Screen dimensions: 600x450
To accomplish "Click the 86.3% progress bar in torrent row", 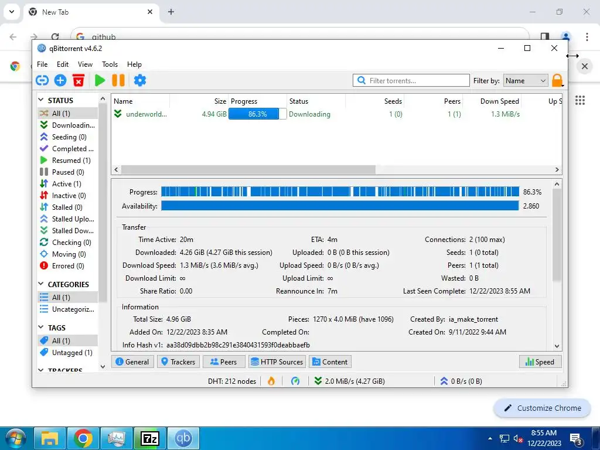I will tap(258, 114).
